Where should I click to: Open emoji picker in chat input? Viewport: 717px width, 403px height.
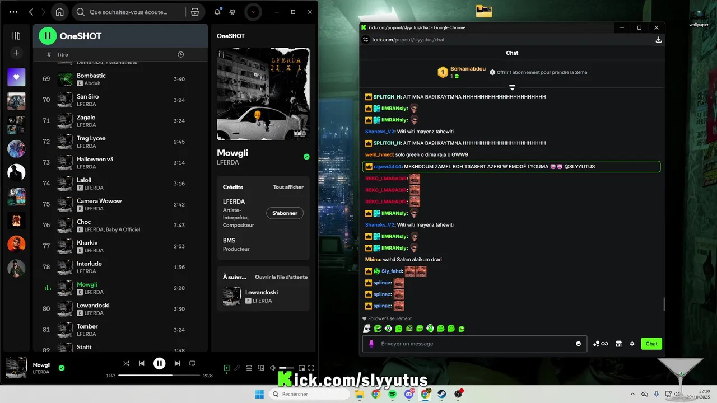click(579, 344)
